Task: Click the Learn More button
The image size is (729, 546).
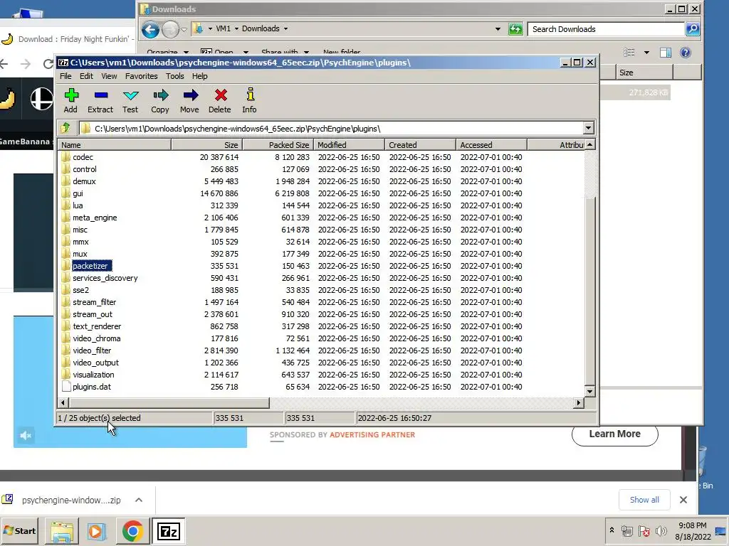Action: point(614,434)
